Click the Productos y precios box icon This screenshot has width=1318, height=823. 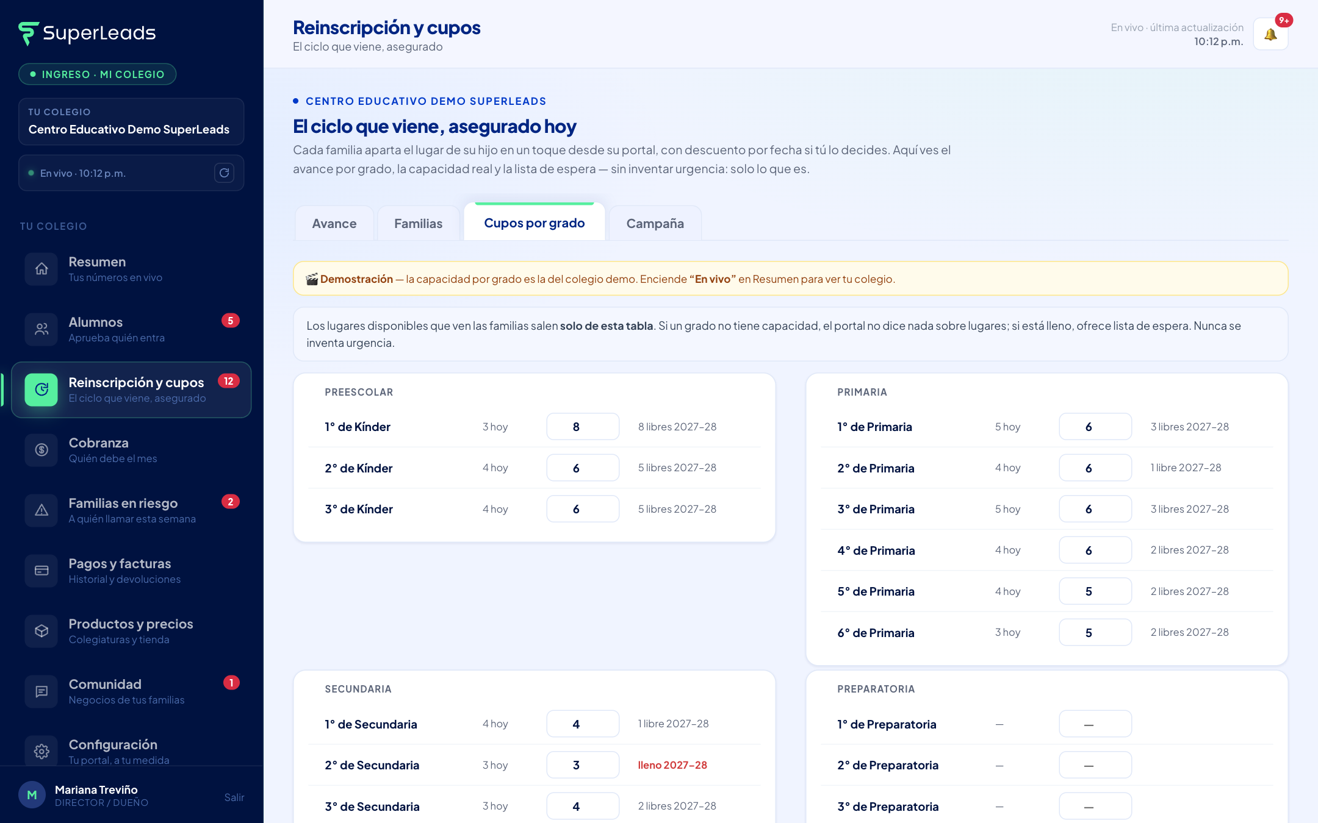click(x=41, y=631)
